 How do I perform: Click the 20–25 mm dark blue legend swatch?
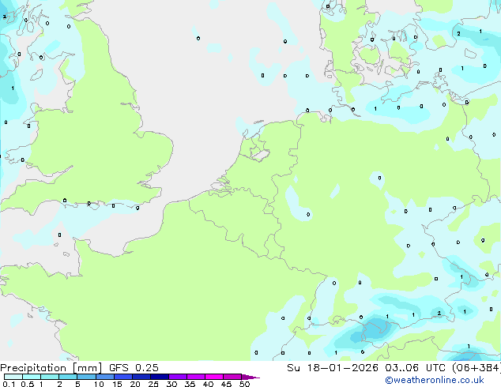pos(141,377)
